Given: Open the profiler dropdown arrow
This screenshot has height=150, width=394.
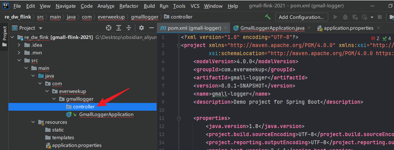Looking at the screenshot, I should tap(372, 17).
